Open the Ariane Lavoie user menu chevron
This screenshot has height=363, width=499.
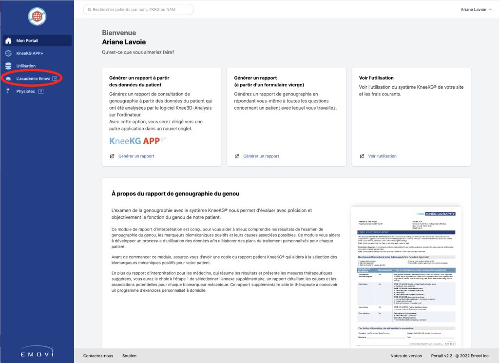point(490,10)
